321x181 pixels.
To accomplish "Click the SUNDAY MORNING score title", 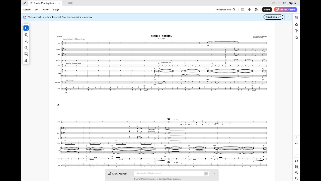I will click(162, 36).
